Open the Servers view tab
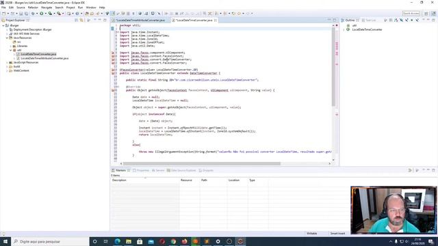 (158, 170)
